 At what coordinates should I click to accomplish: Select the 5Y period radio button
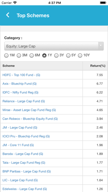68,56
